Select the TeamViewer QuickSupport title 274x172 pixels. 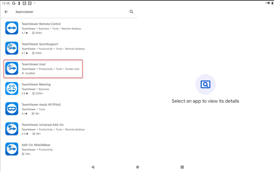[x=40, y=44]
